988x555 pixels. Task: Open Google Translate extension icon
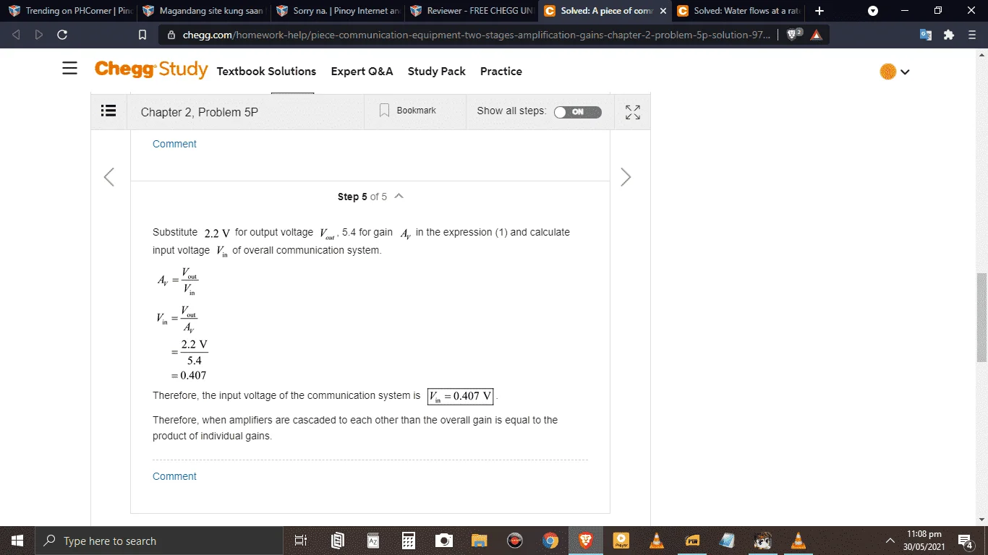click(x=925, y=35)
